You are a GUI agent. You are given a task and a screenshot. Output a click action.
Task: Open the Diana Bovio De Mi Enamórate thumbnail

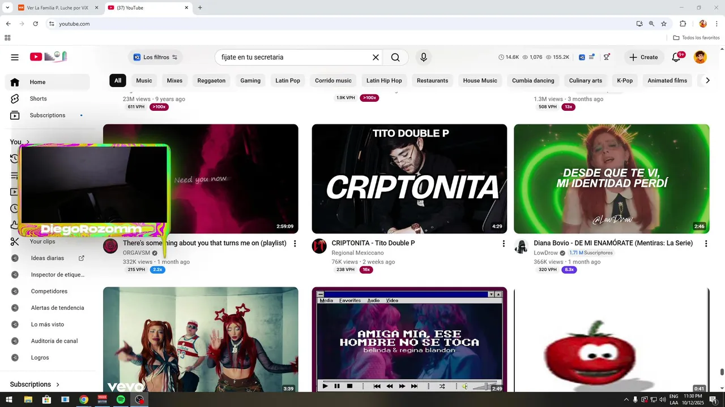(x=612, y=179)
